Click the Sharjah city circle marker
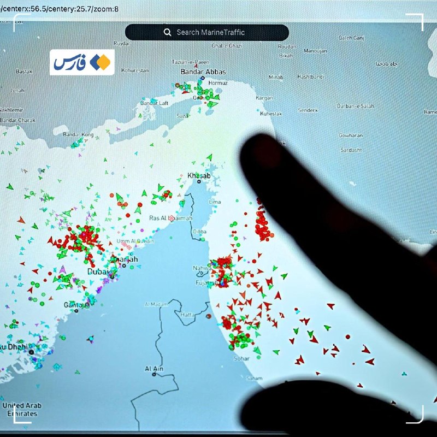Image resolution: width=437 pixels, height=437 pixels. (124, 265)
